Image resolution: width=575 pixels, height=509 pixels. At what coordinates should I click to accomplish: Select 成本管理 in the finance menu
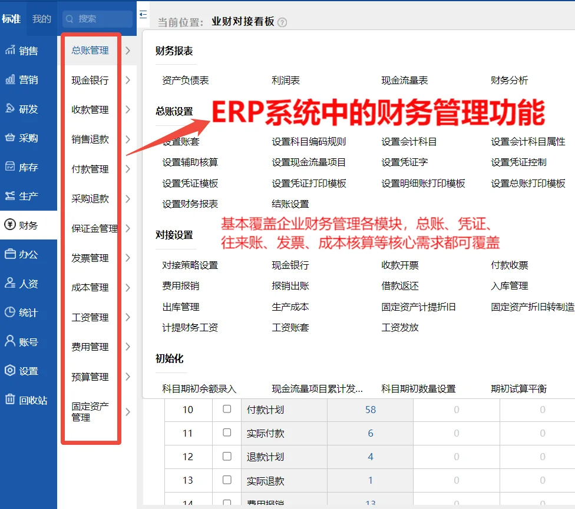click(x=90, y=287)
